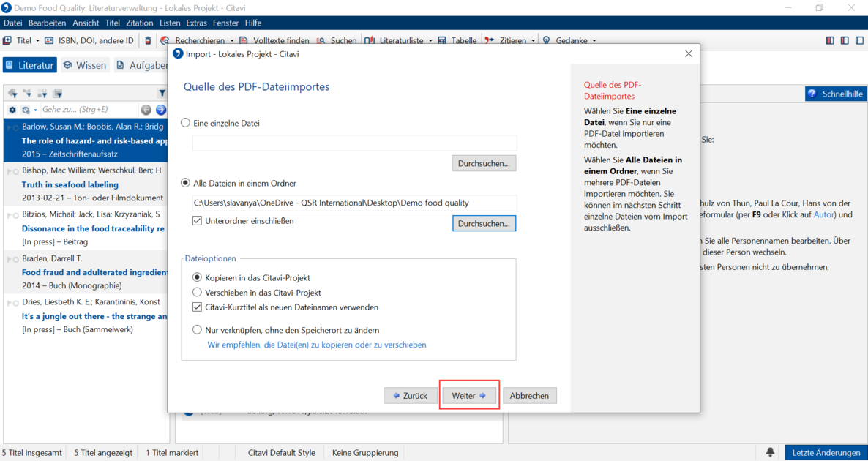Switch to three-pane layout icon

pyautogui.click(x=829, y=40)
